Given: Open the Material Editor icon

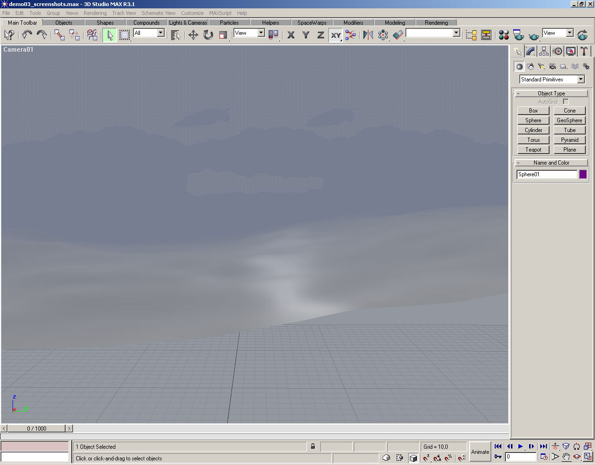Looking at the screenshot, I should [x=503, y=35].
